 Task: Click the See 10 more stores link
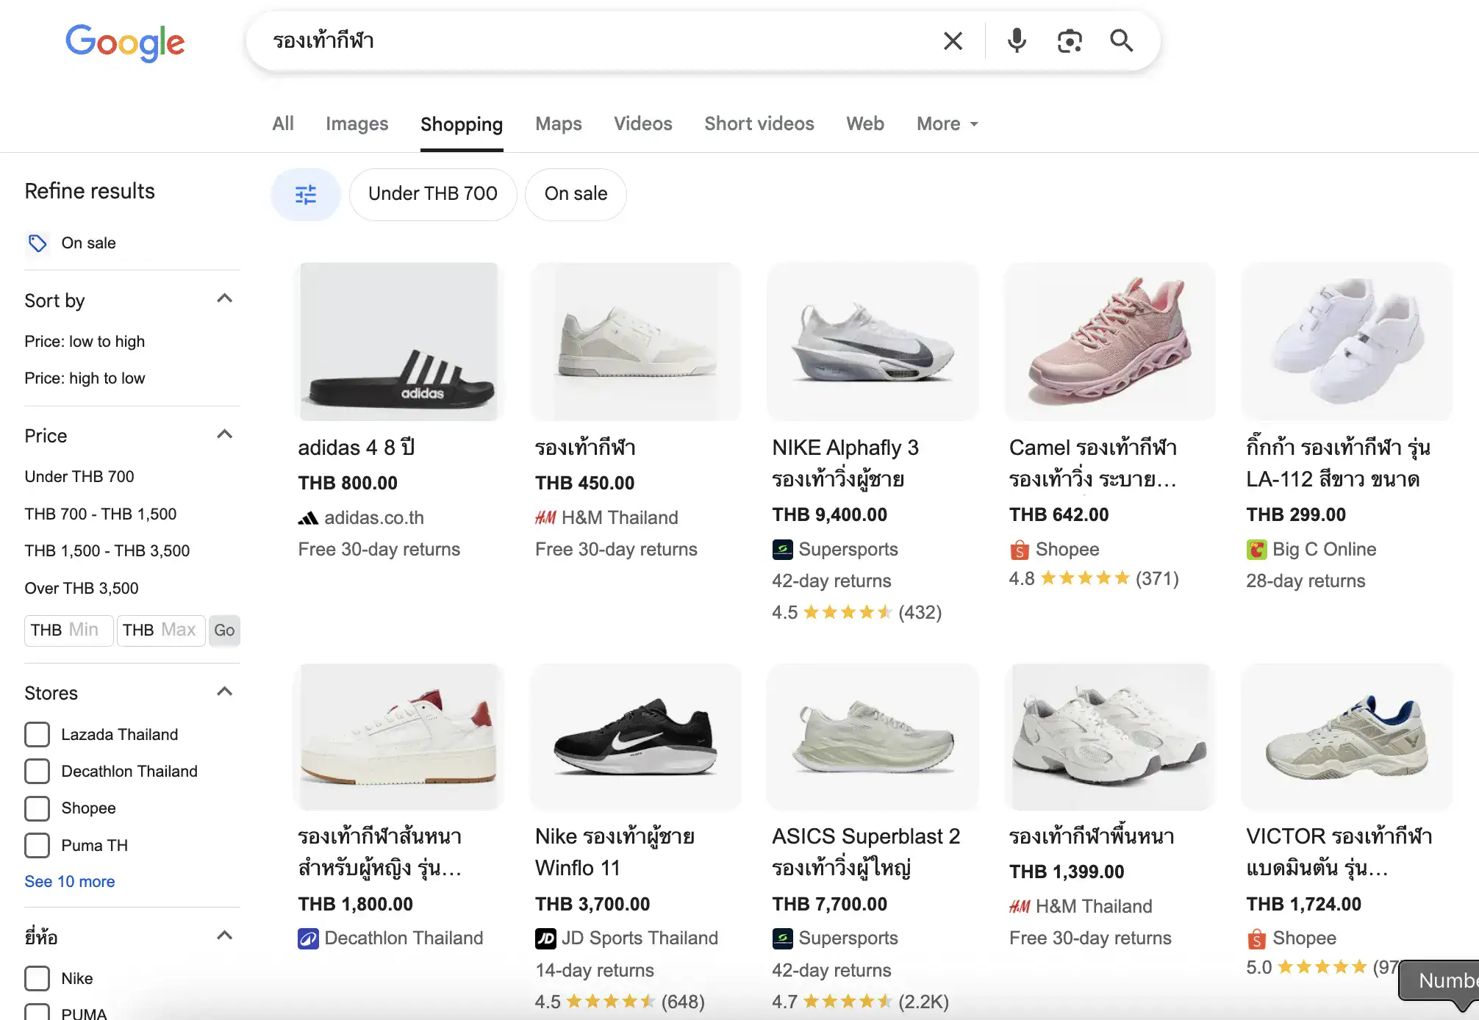(x=69, y=881)
